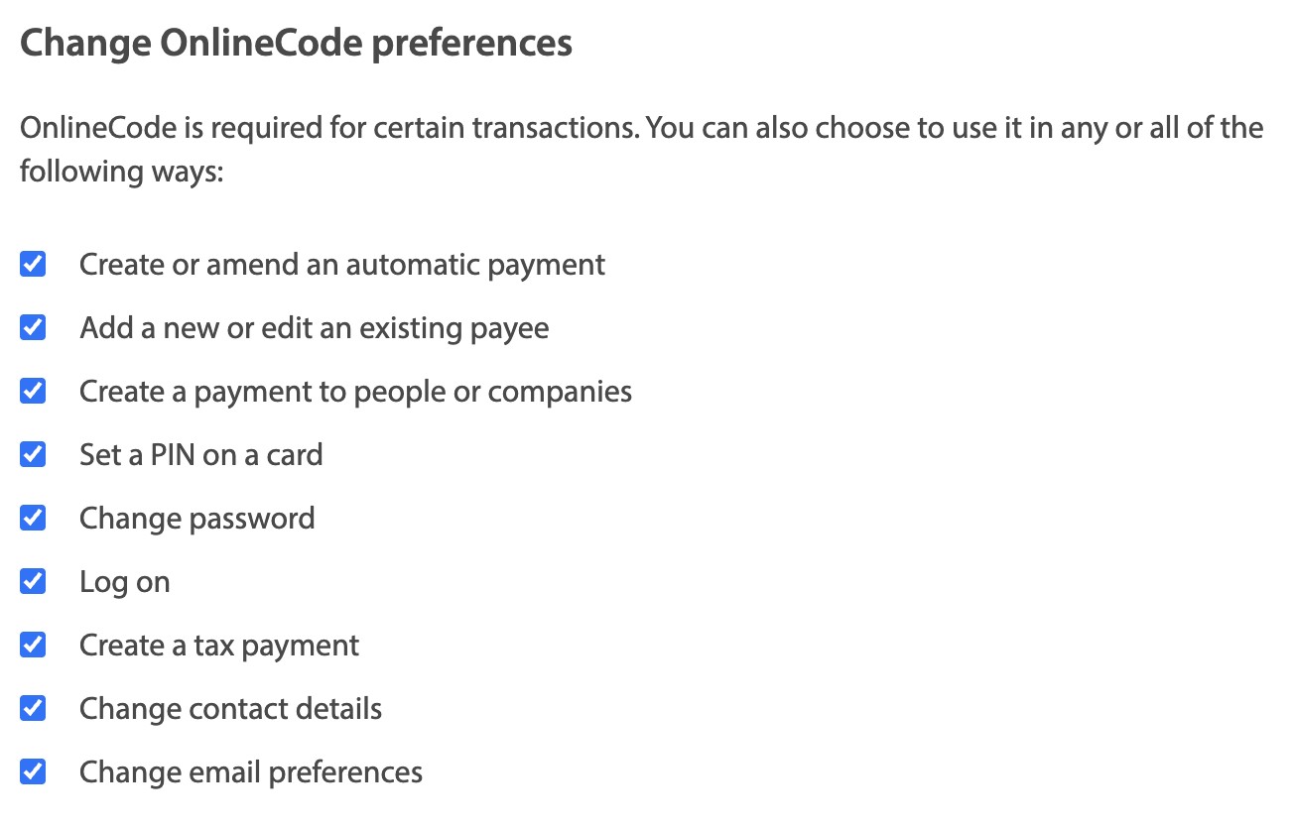Click 'Create a payment to people or companies' label text
Screen dimensions: 1294x827
[x=355, y=392]
